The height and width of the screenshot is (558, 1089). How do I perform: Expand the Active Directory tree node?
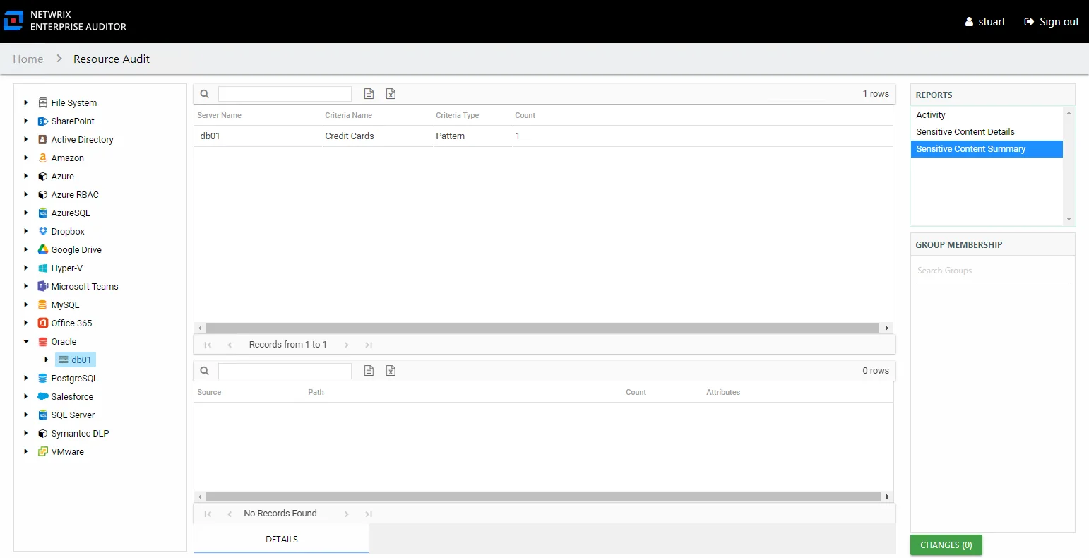pos(26,139)
